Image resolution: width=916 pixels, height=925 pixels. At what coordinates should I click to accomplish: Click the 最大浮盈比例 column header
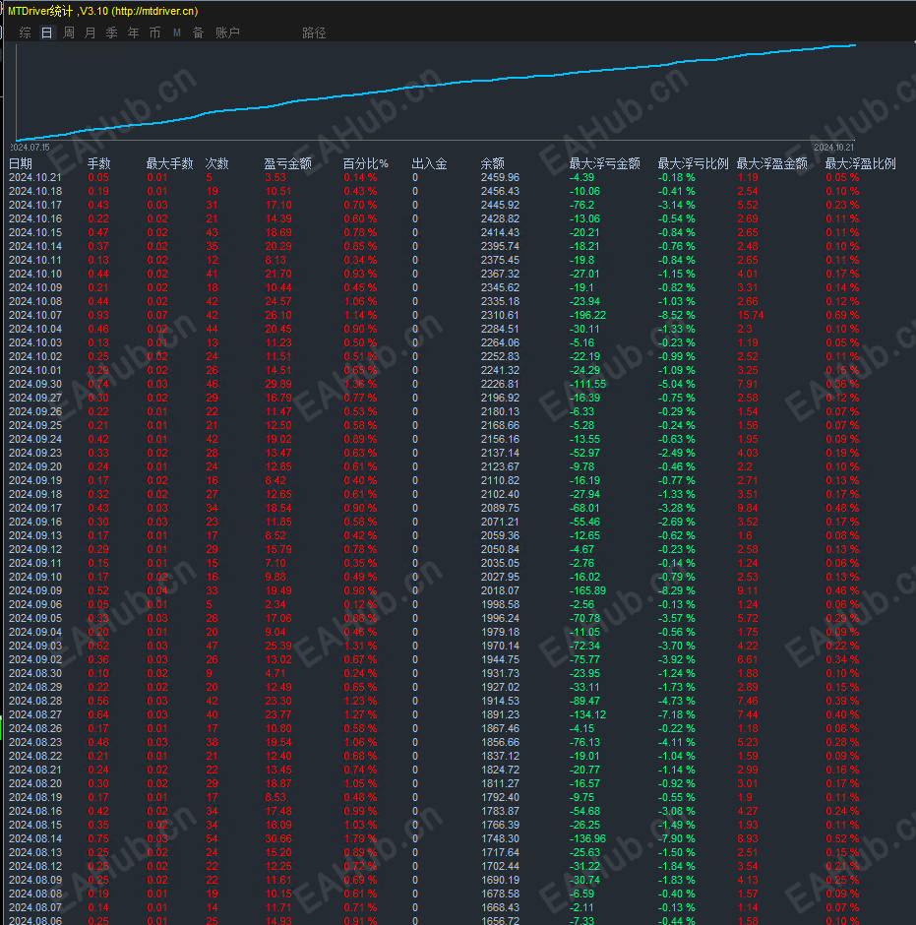[861, 163]
